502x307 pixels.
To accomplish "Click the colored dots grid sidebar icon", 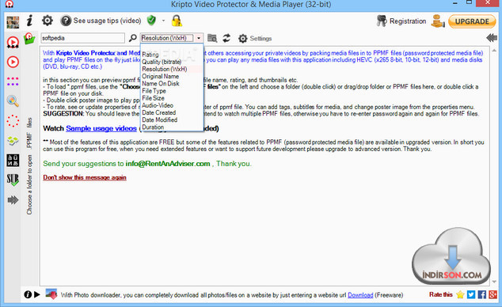I will [x=13, y=81].
